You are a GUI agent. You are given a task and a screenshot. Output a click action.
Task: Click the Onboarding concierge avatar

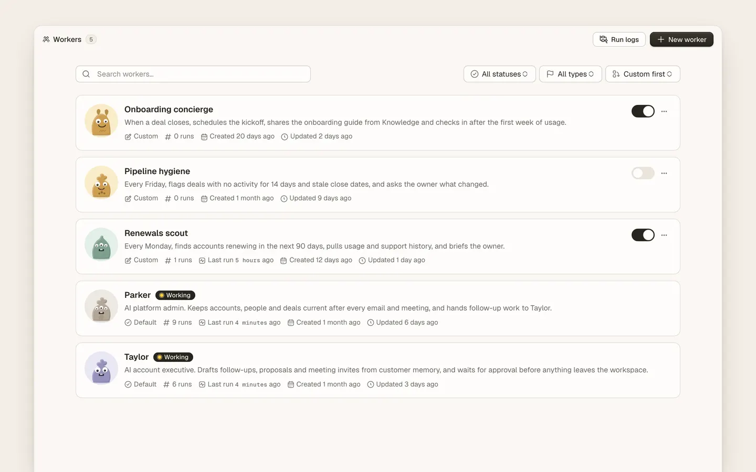pyautogui.click(x=101, y=121)
